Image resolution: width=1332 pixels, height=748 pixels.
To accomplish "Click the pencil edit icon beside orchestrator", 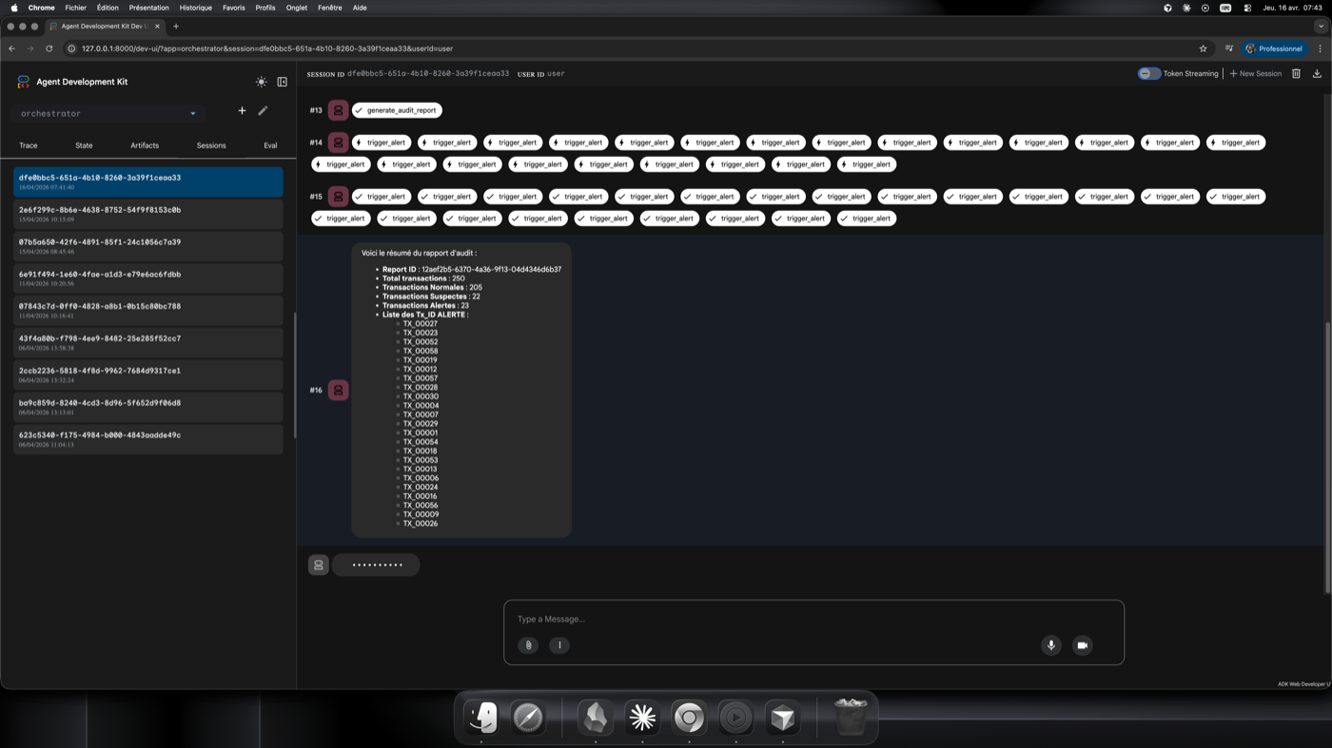I will 263,111.
